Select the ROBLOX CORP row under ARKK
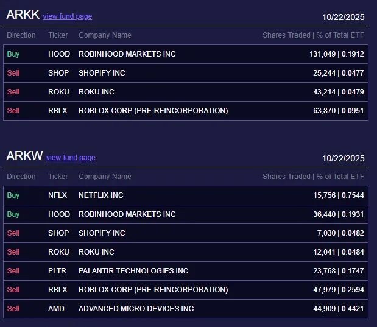The height and width of the screenshot is (327, 377). (x=153, y=111)
